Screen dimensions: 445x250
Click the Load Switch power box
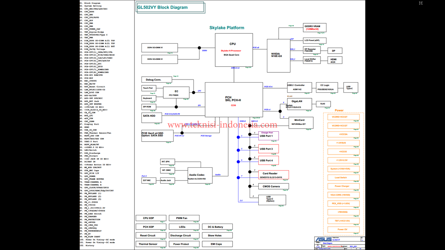pos(343,177)
